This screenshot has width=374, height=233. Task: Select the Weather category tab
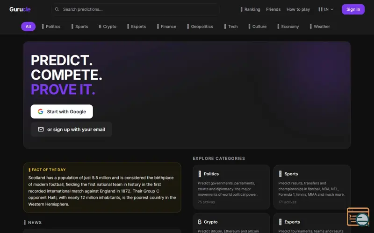(x=320, y=27)
